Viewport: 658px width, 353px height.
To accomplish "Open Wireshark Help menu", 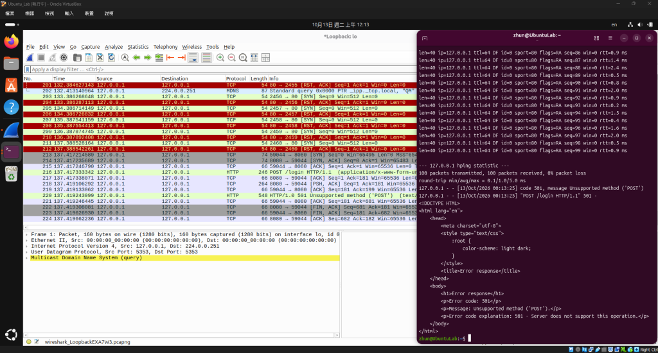I will tap(229, 47).
